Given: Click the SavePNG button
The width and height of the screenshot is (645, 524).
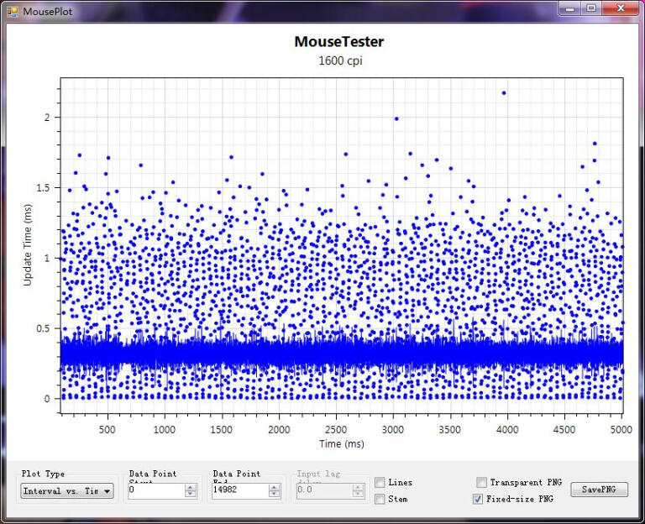Looking at the screenshot, I should 599,490.
